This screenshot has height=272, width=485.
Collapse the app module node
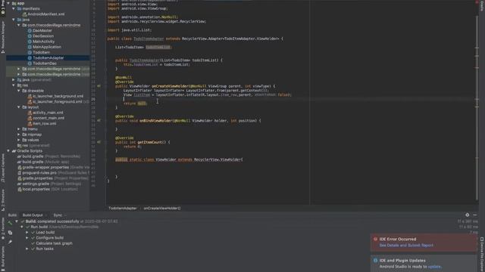[x=8, y=3]
